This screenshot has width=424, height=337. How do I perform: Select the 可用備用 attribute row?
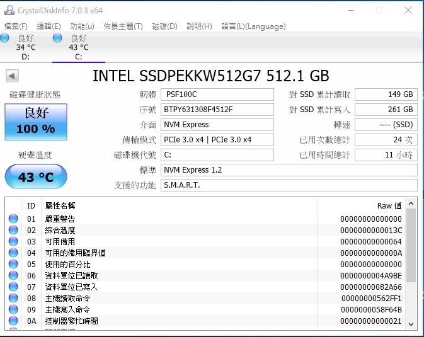click(205, 241)
